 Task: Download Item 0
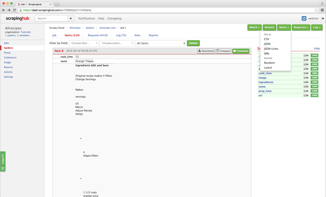point(206,51)
